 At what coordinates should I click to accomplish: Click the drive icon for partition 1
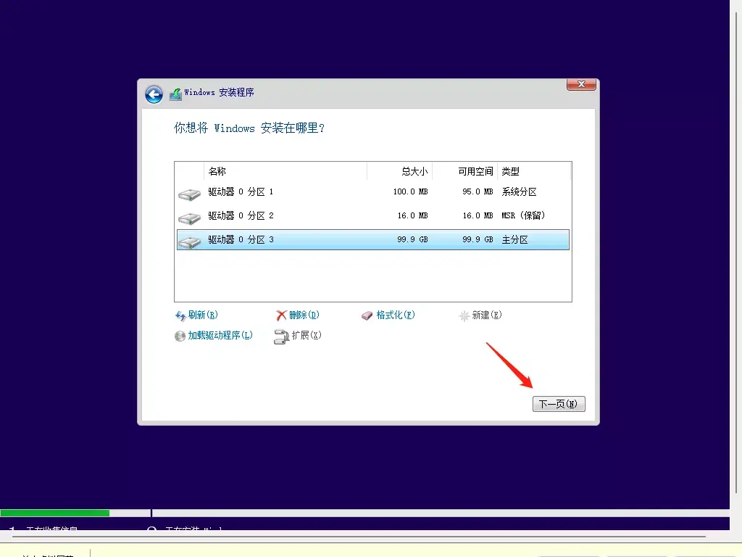coord(189,194)
